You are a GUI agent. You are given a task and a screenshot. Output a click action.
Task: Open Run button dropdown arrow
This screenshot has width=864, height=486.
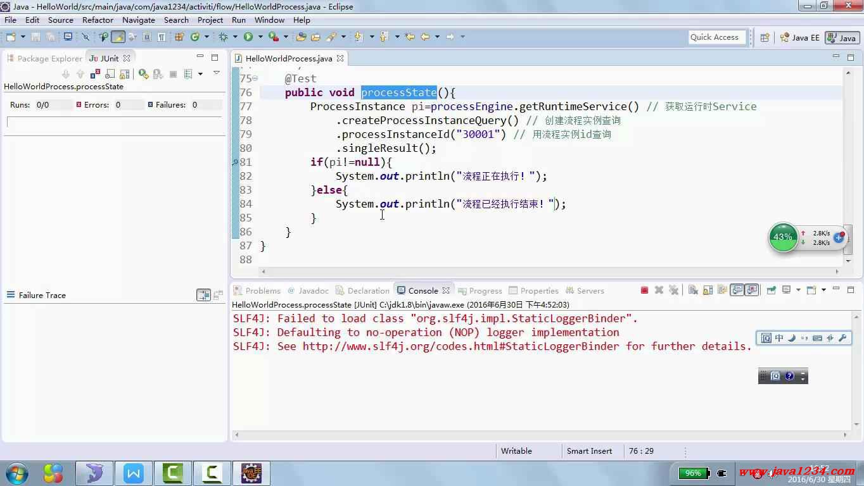(260, 37)
